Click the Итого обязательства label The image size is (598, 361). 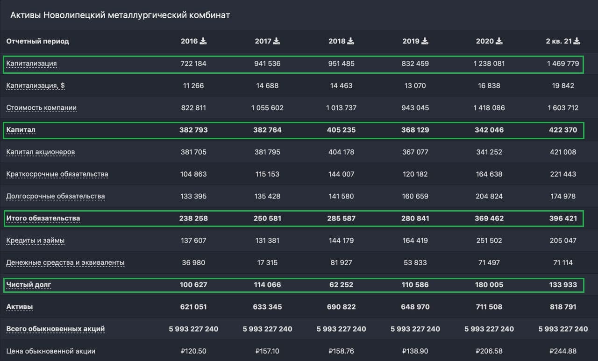coord(43,218)
